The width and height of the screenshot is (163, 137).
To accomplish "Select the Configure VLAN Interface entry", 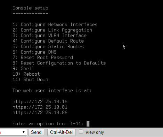I will coord(49,36).
